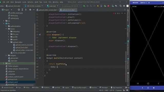
Task: Open the Navigate menu
Action: pyautogui.click(x=18, y=2)
